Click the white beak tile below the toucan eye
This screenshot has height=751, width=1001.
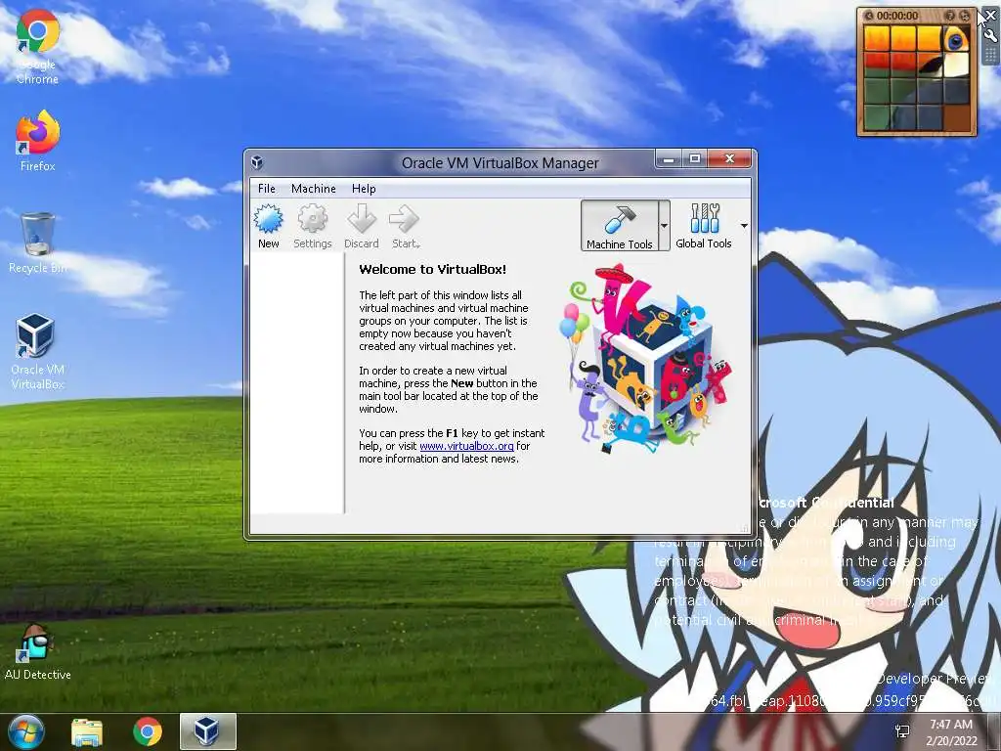pyautogui.click(x=956, y=66)
